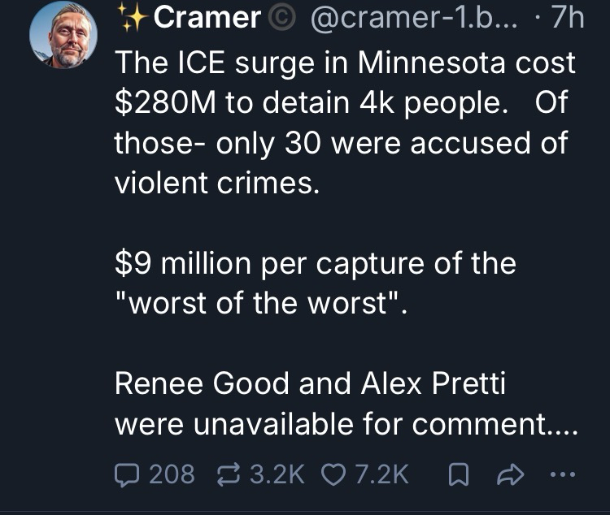Screen dimensions: 610x515
Task: Click the "$9 million per capture" line
Action: (315, 264)
